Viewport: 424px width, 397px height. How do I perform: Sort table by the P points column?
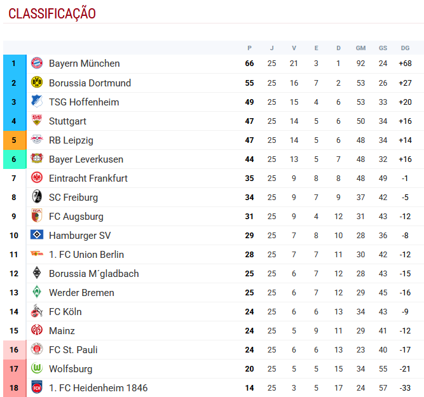[249, 48]
